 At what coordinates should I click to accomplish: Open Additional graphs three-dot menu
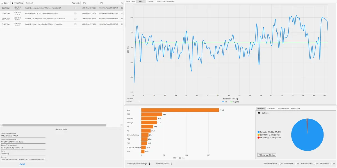tap(171, 164)
